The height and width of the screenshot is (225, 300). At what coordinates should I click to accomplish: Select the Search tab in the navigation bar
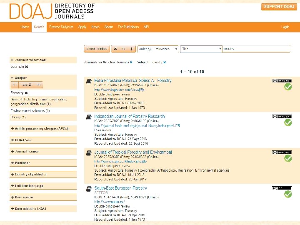pyautogui.click(x=39, y=27)
